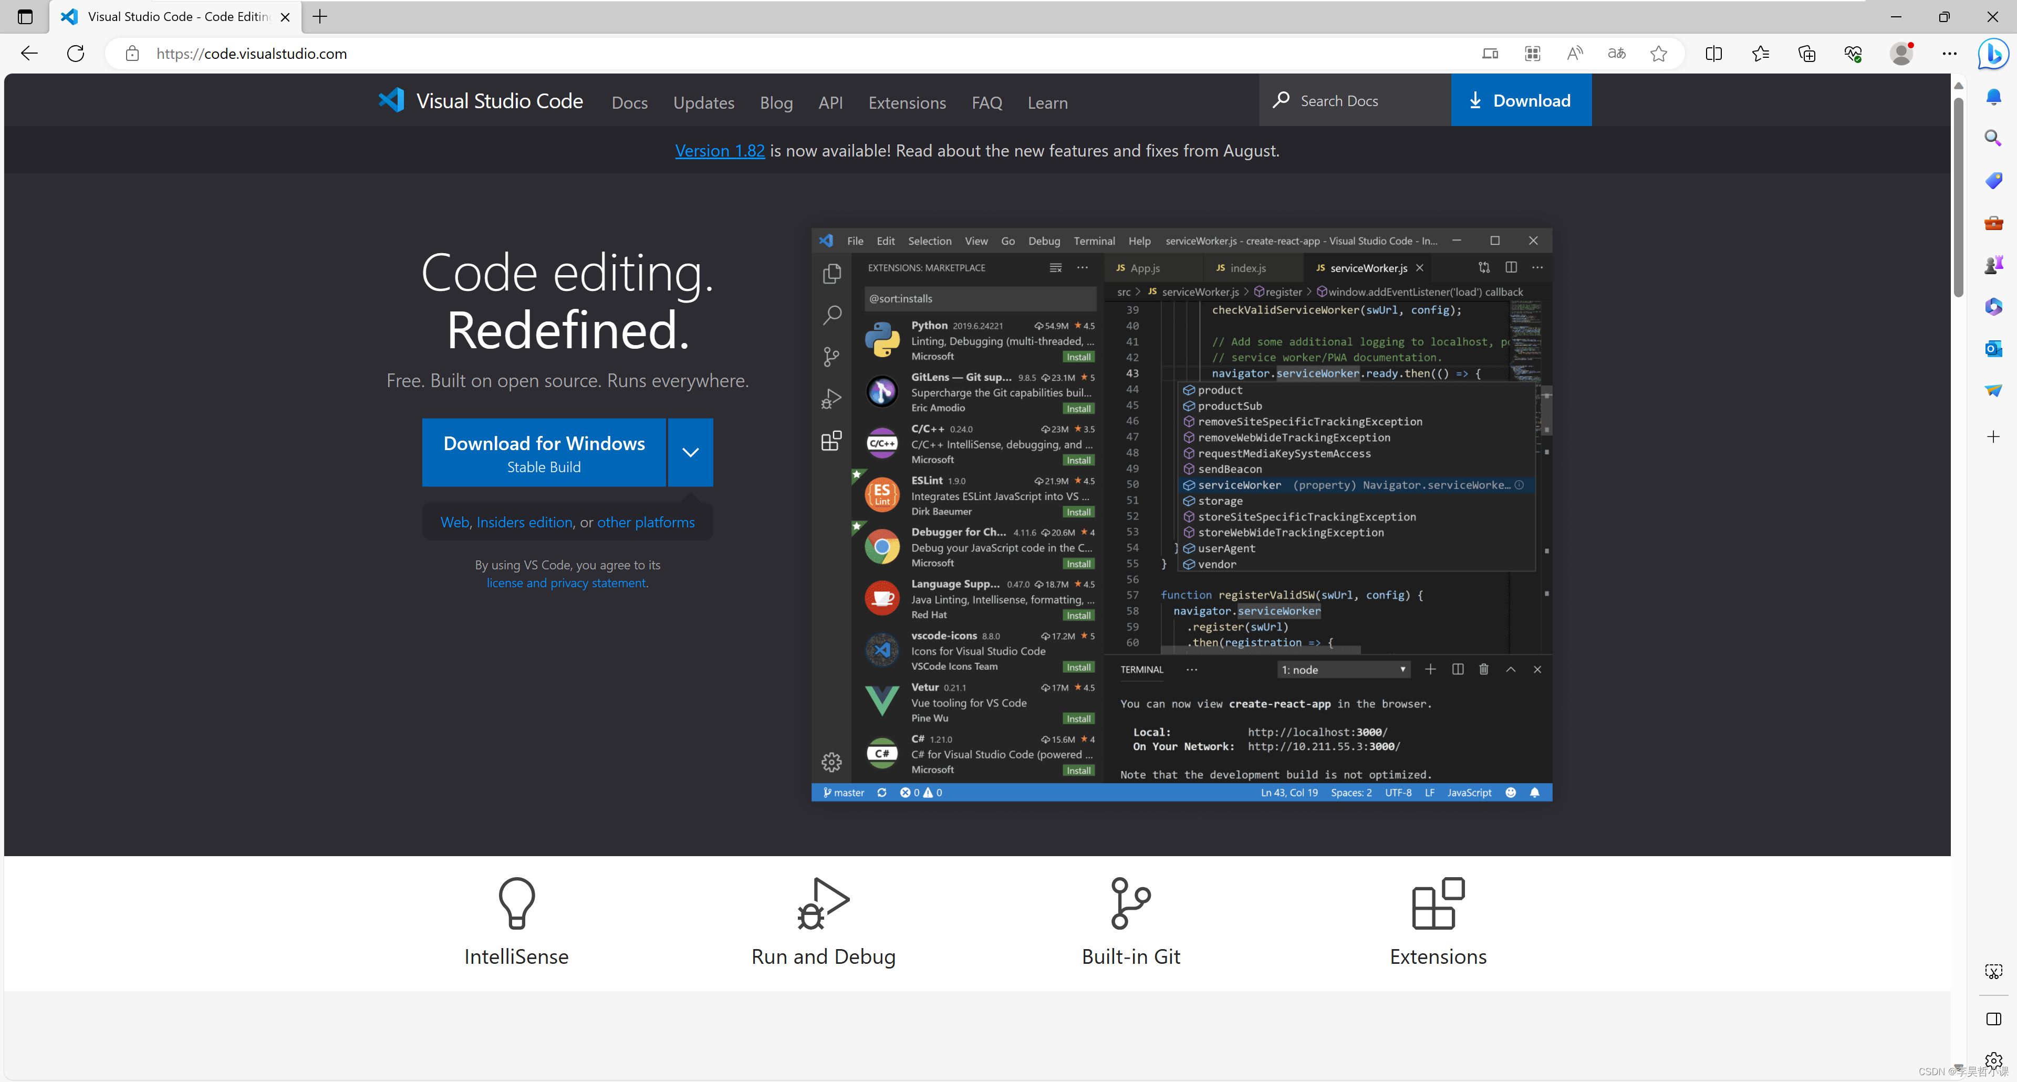Expand the Download button platform options

[x=691, y=452]
